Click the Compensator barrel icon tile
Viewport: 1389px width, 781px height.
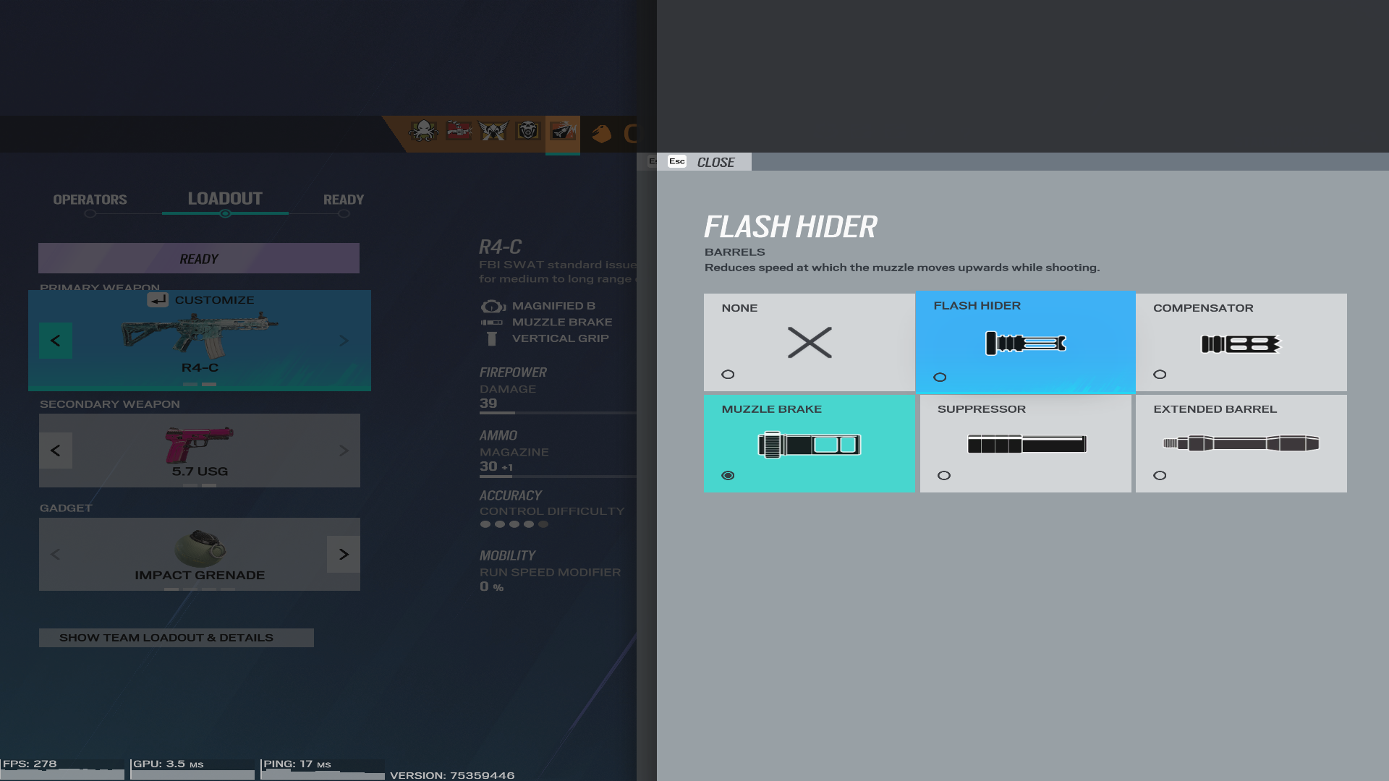tap(1241, 344)
